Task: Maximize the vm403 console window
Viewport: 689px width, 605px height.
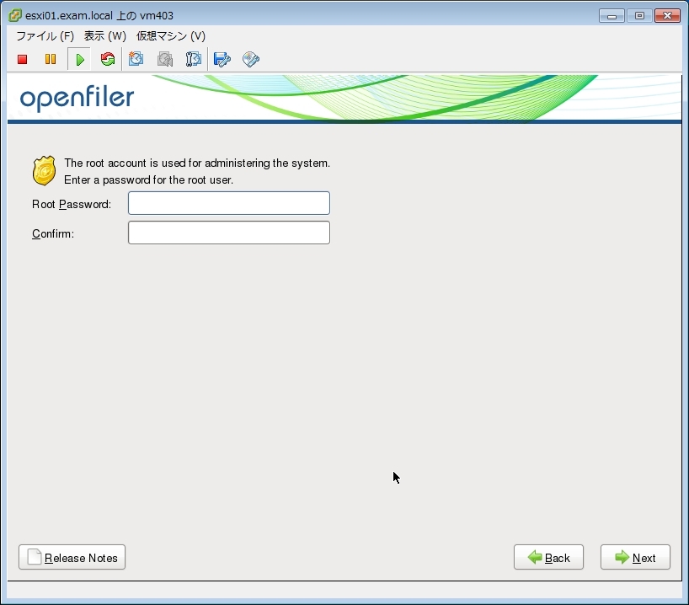Action: click(x=639, y=16)
